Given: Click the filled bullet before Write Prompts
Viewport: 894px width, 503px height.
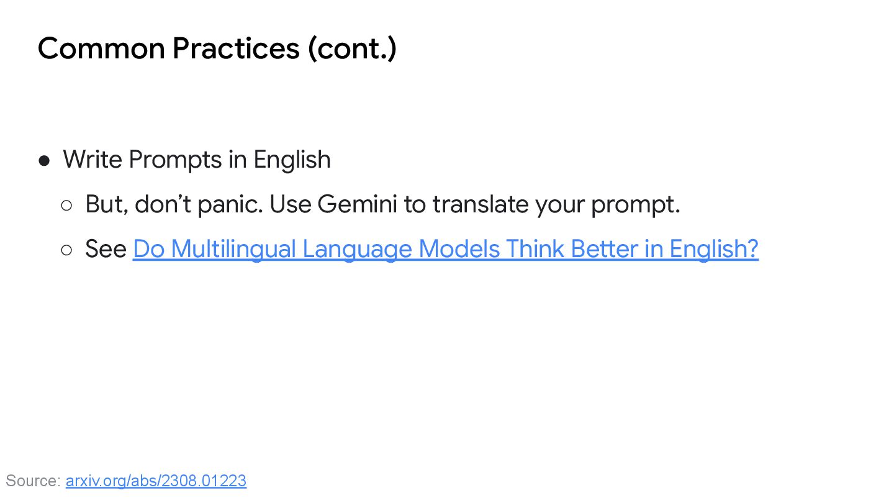Looking at the screenshot, I should tap(44, 161).
